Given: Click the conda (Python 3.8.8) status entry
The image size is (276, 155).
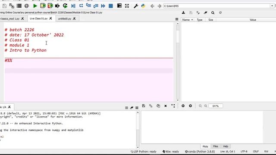Looking at the screenshot, I should tap(200, 152).
